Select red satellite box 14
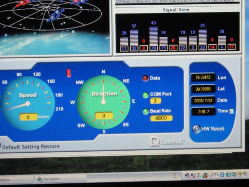Viewport: 249px width, 187px height. click(x=212, y=47)
